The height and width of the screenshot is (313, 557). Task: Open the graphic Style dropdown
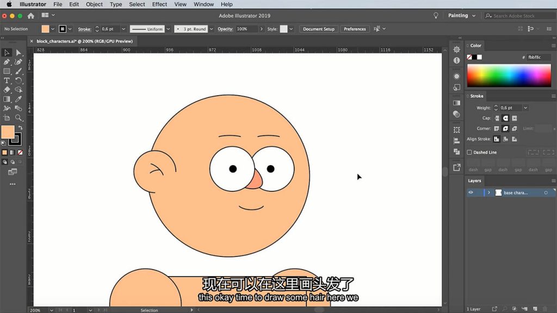(x=291, y=29)
